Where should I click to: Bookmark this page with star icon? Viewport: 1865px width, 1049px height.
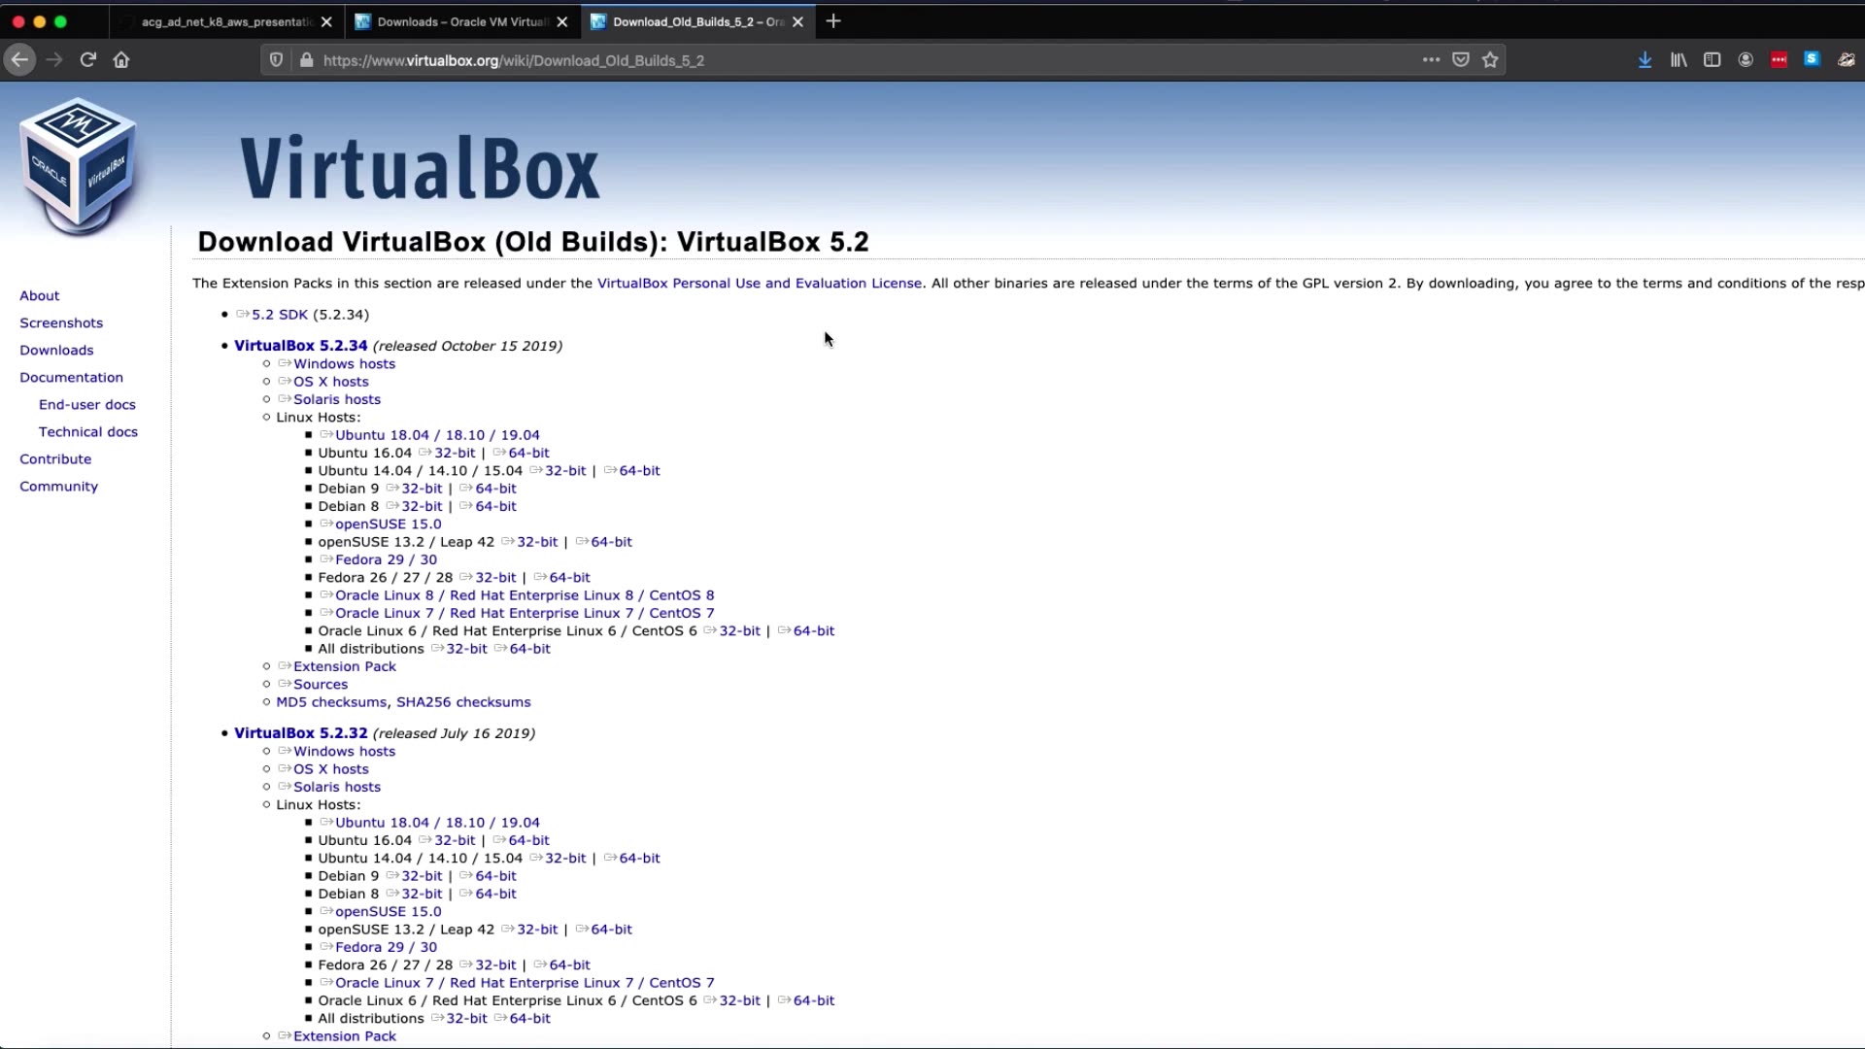coord(1490,60)
